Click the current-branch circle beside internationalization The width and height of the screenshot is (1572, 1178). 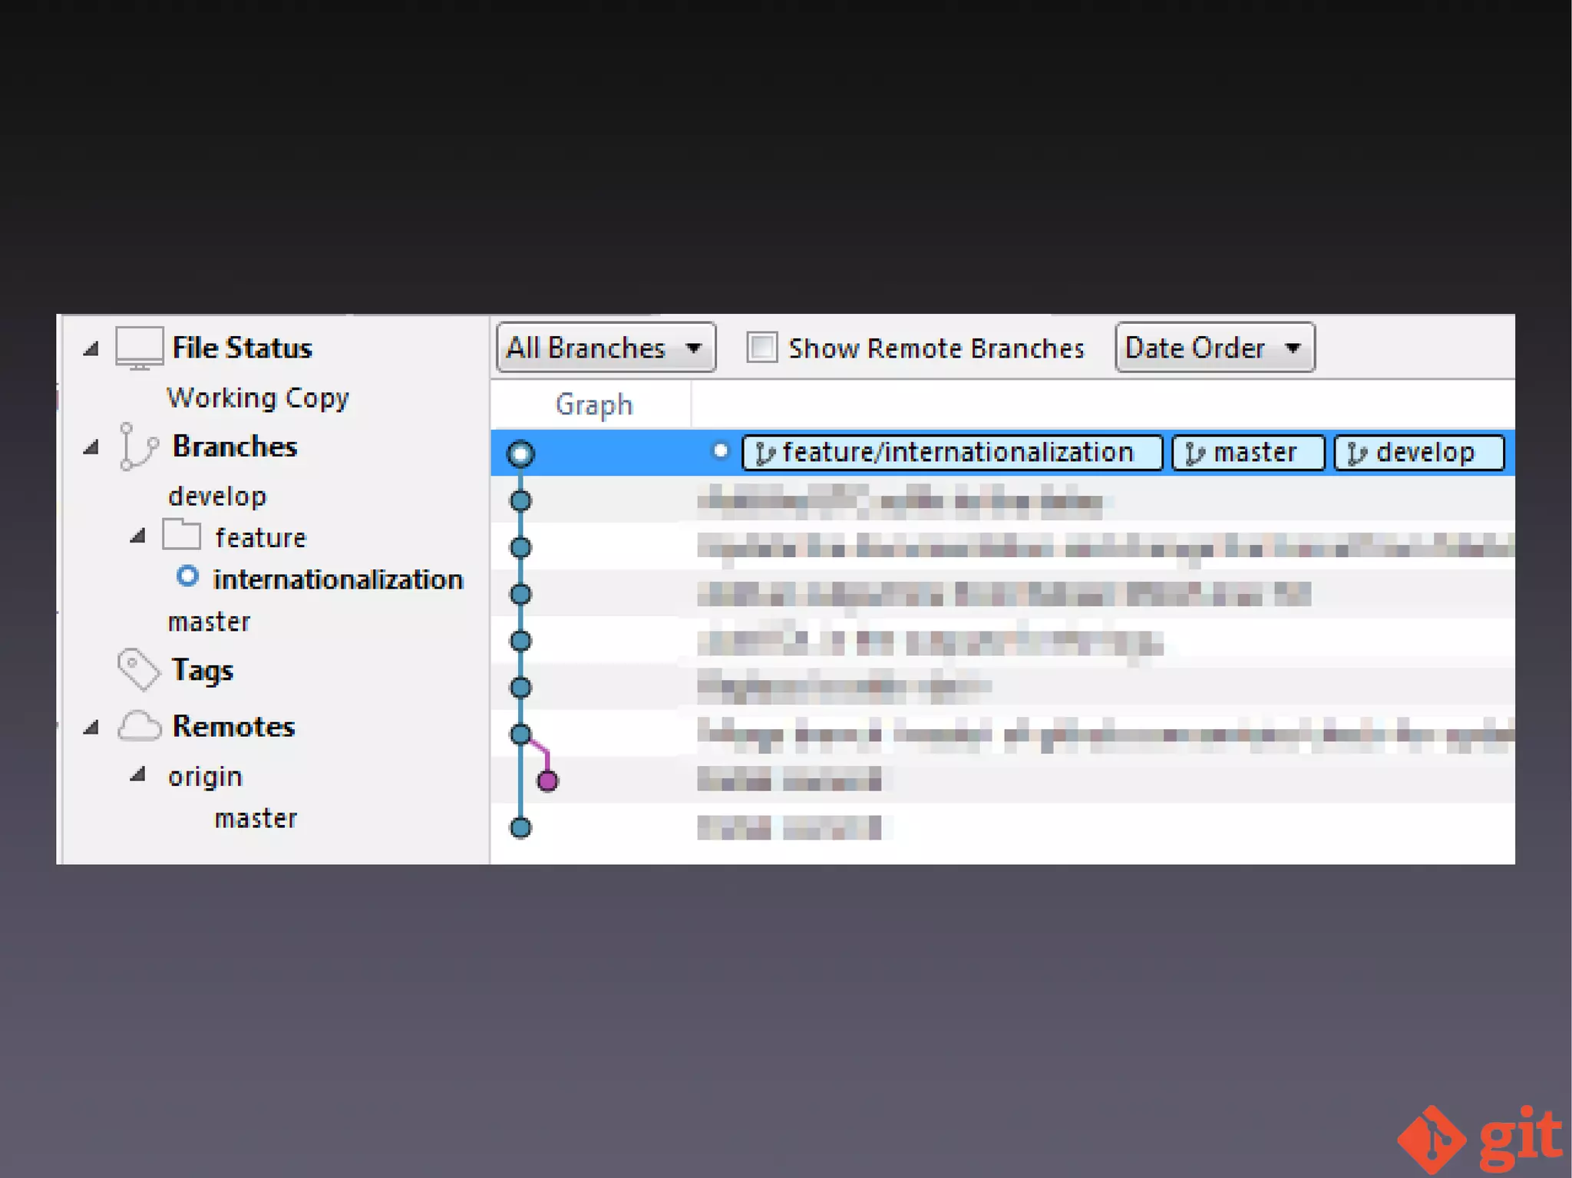[187, 577]
